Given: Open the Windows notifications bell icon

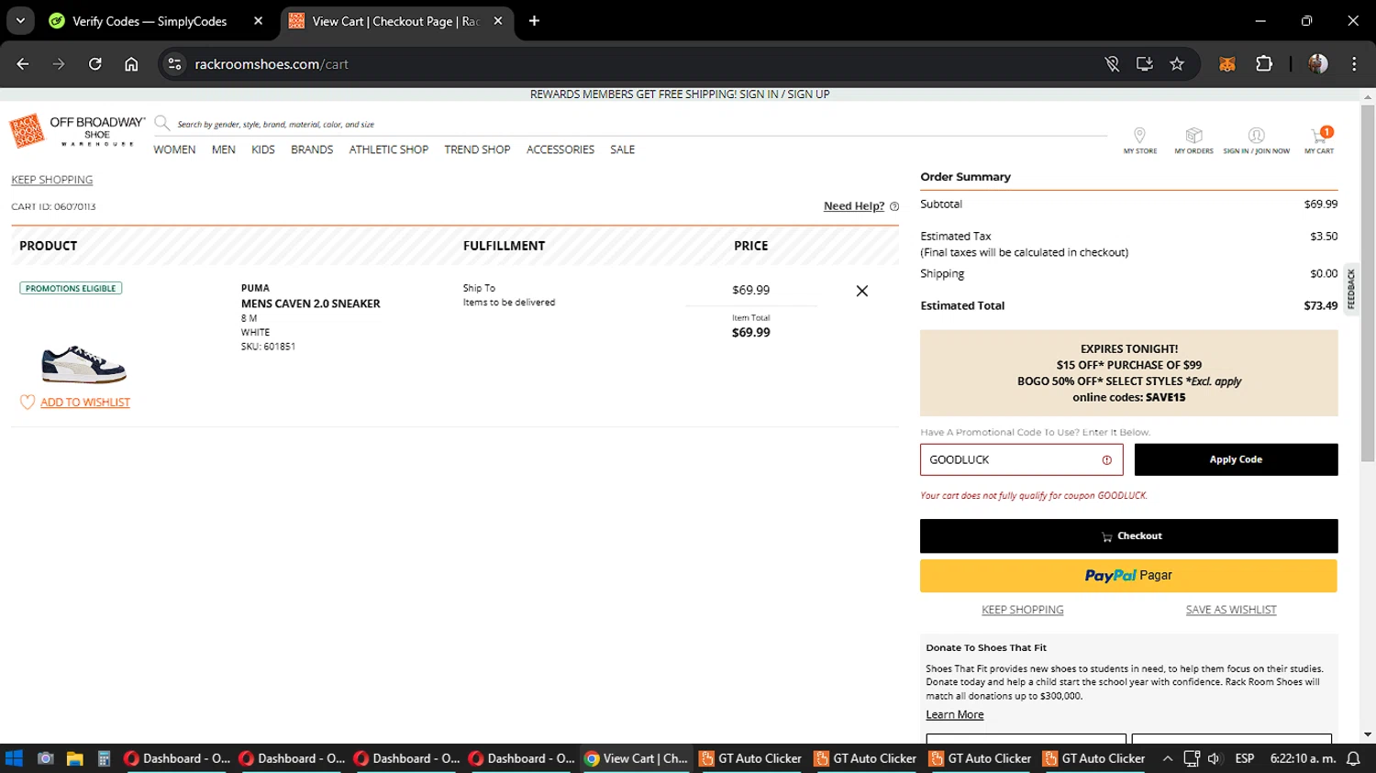Looking at the screenshot, I should point(1353,758).
